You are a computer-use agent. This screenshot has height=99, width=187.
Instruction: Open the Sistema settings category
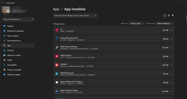pyautogui.click(x=18, y=26)
